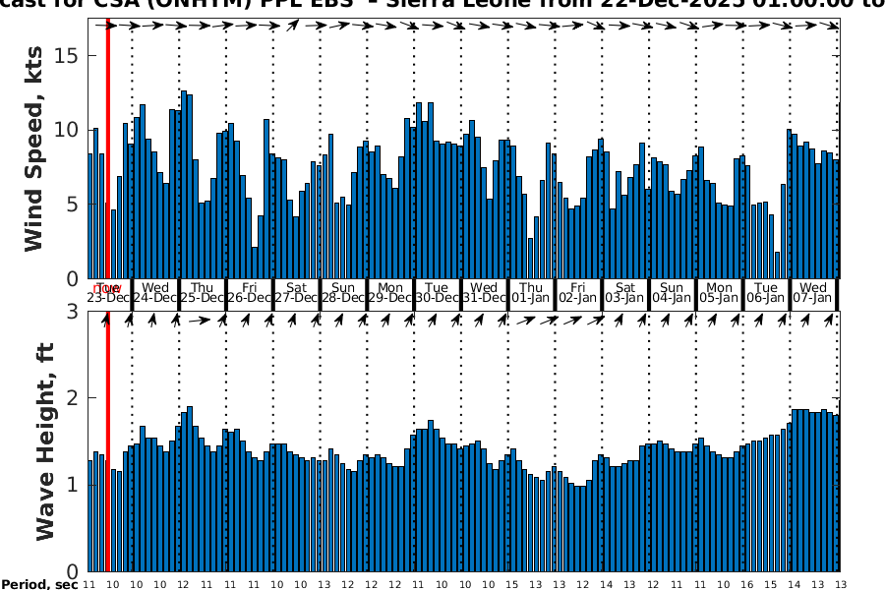
Task: Select the red 'now' marker in wind chart
Action: 106,147
